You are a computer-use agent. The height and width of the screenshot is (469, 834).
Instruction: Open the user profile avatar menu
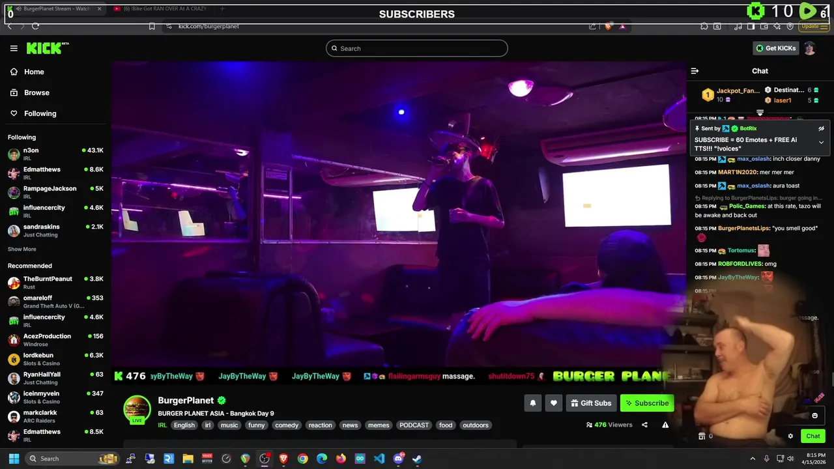[x=809, y=48]
